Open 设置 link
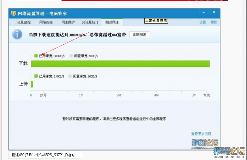Screen dimensions: 247x160 tap(203, 22)
